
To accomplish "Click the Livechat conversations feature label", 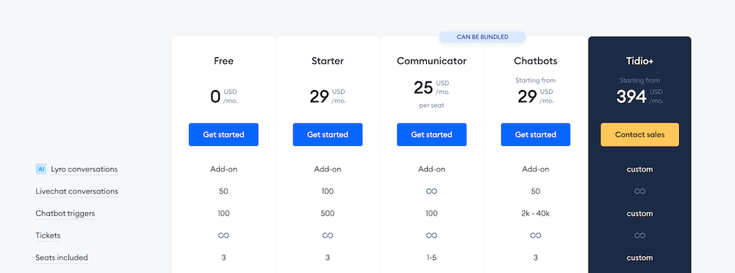I will click(77, 191).
